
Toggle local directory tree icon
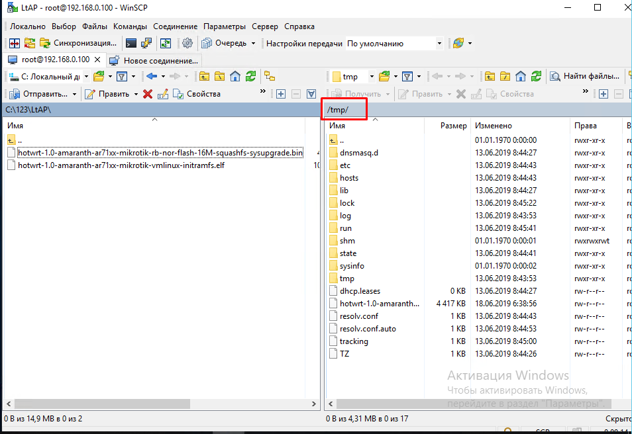point(270,76)
